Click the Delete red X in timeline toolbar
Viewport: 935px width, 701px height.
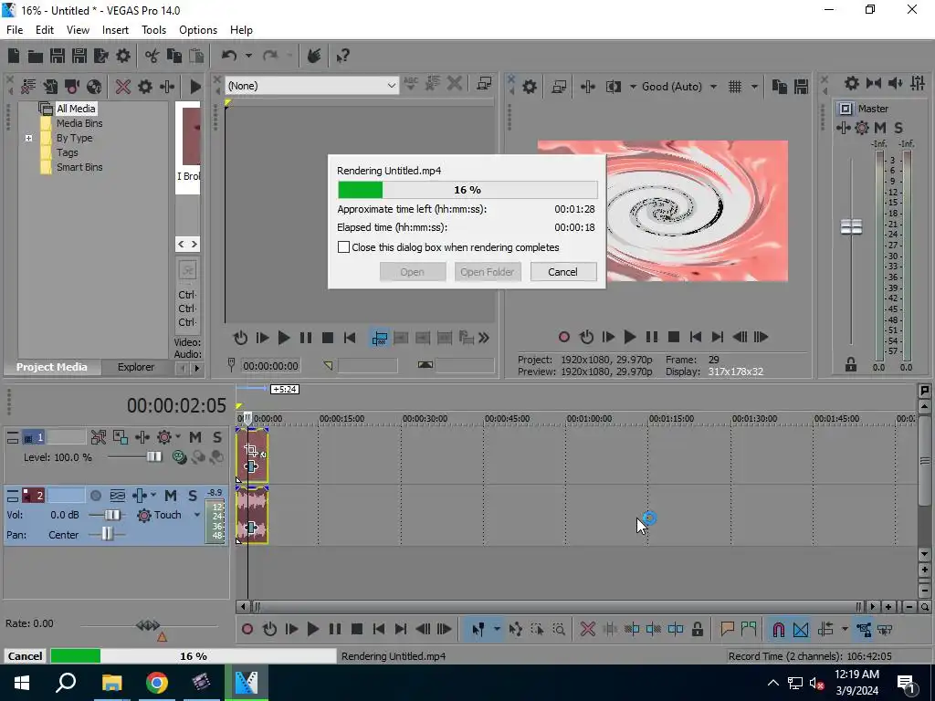tap(587, 629)
